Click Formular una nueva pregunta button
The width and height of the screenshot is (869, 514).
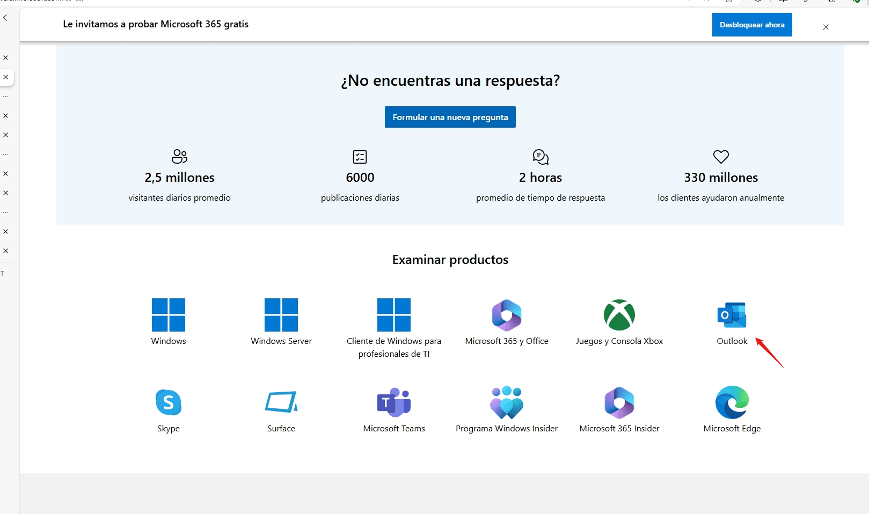point(450,117)
